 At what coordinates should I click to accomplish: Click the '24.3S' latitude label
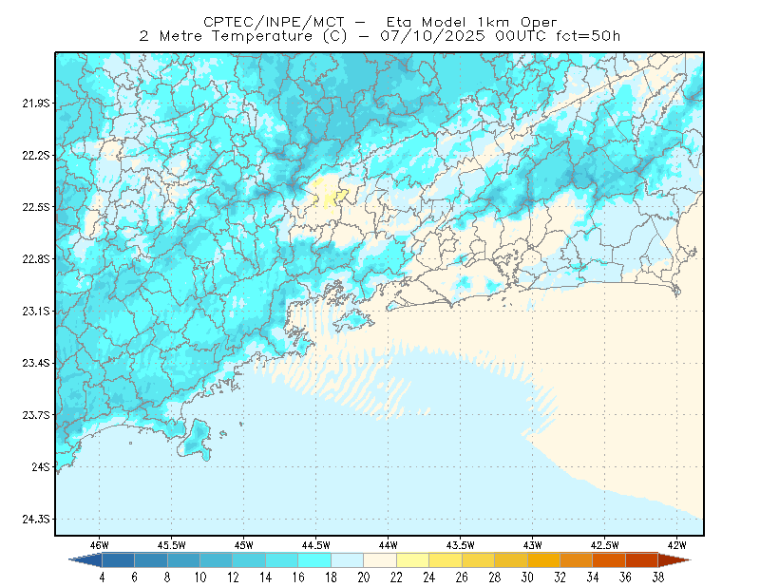(36, 520)
